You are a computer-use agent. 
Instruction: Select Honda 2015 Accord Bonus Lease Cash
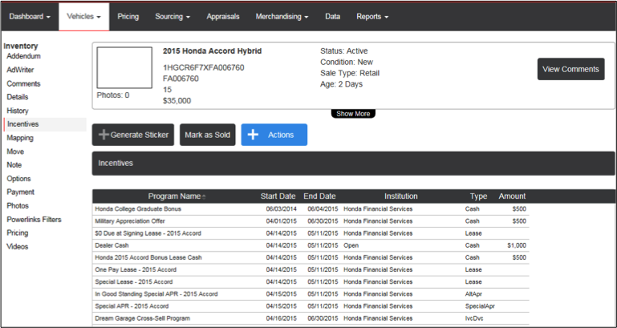click(311, 258)
